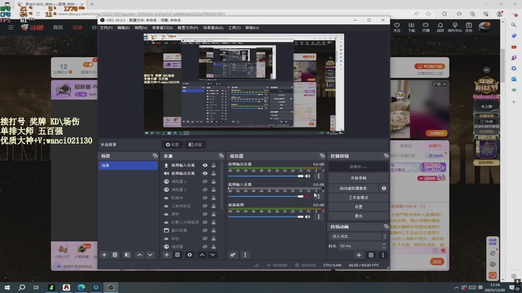Undock the 控制按钮 panel
522x293 pixels.
386,156
